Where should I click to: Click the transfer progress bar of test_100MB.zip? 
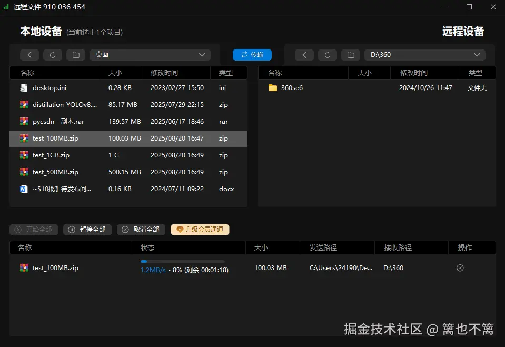point(182,261)
